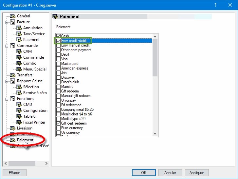This screenshot has height=179, width=238.
Task: Open the Sélection item in the tree
Action: (31, 87)
